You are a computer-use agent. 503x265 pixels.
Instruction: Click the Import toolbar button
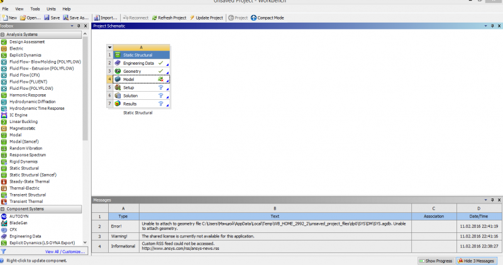pyautogui.click(x=106, y=18)
